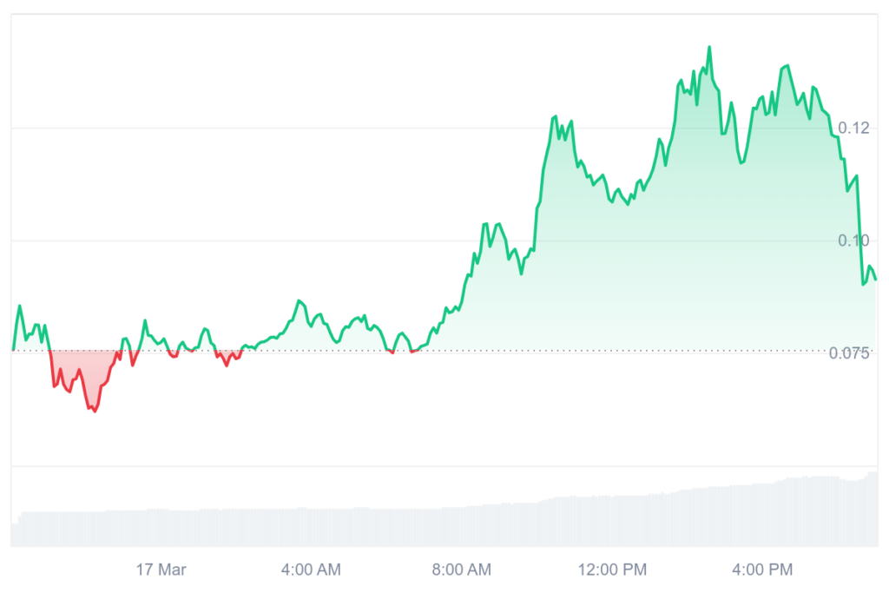Click the gray volume histogram at the bottom
The height and width of the screenshot is (593, 889).
[x=434, y=526]
